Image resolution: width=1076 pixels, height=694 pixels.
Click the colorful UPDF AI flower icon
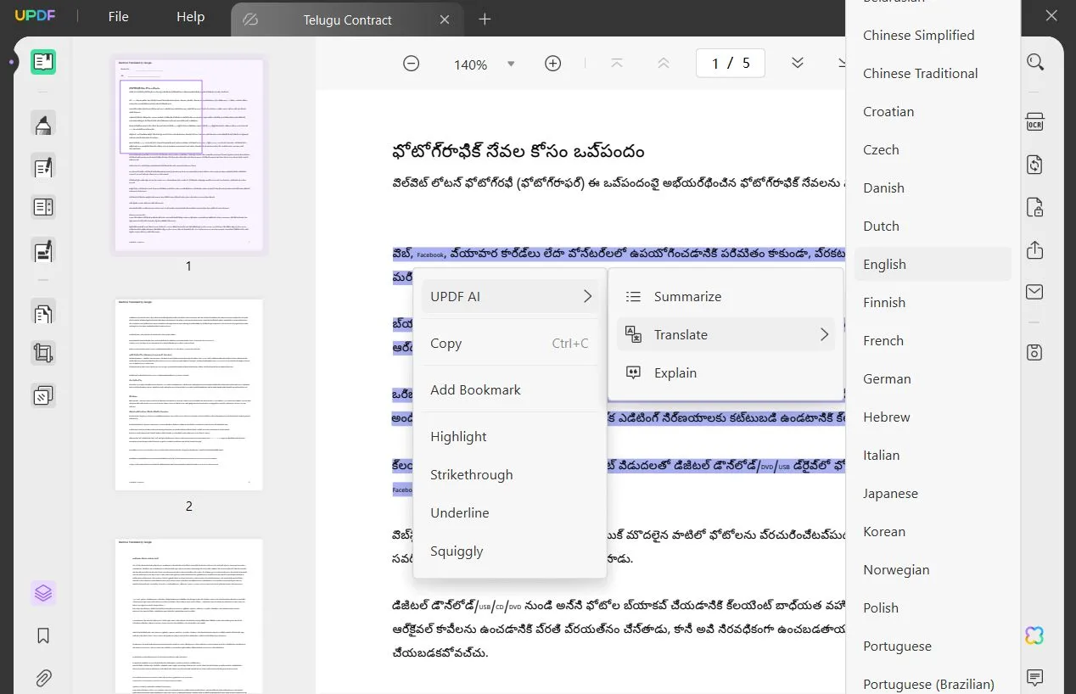coord(1034,635)
